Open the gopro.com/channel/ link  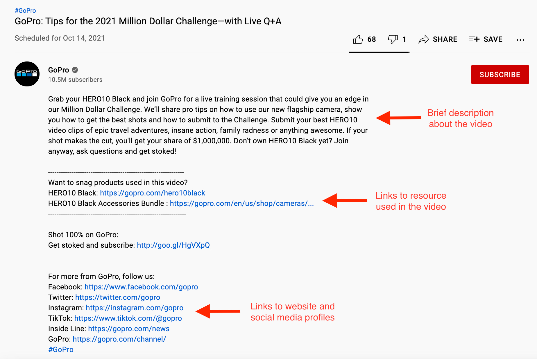pos(119,339)
